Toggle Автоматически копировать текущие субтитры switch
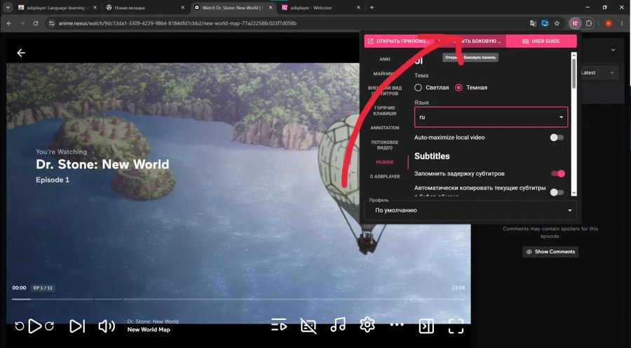Viewport: 631px width, 348px height. pyautogui.click(x=557, y=192)
